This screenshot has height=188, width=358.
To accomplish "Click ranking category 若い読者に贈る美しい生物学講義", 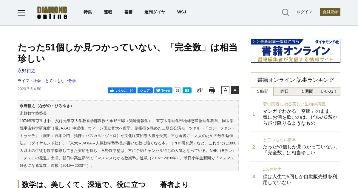I will (x=294, y=104).
